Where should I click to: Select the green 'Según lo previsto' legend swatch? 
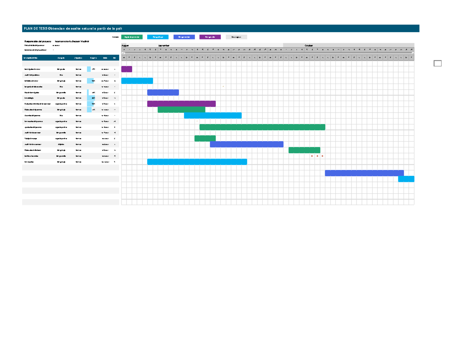coord(132,37)
